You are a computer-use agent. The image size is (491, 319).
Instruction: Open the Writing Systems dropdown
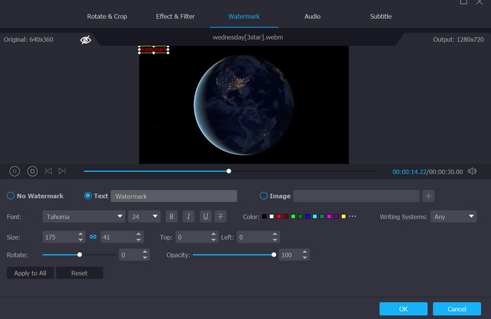click(x=454, y=217)
